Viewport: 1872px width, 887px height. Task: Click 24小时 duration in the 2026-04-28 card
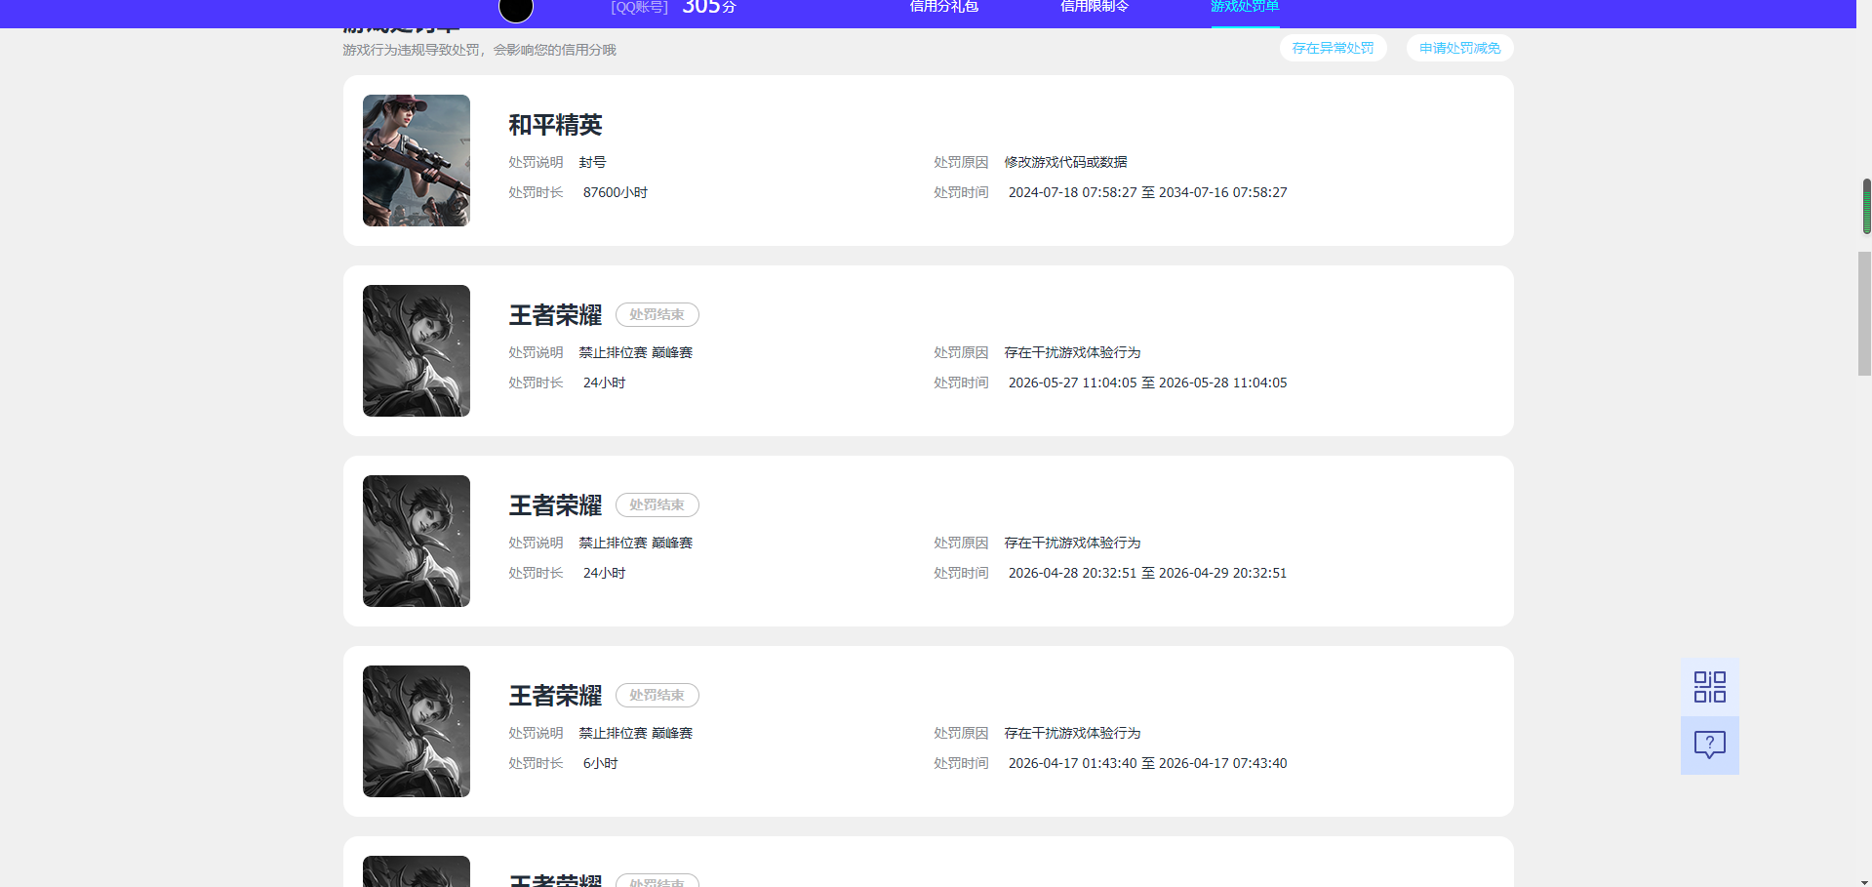click(x=605, y=573)
